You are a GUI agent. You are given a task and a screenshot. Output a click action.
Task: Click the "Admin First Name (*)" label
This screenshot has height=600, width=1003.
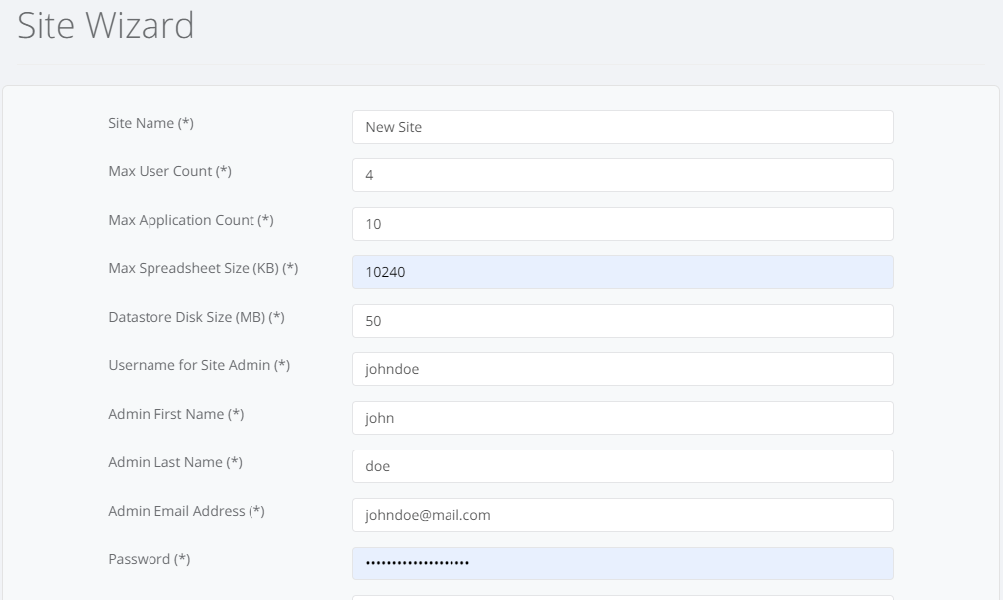tap(175, 414)
